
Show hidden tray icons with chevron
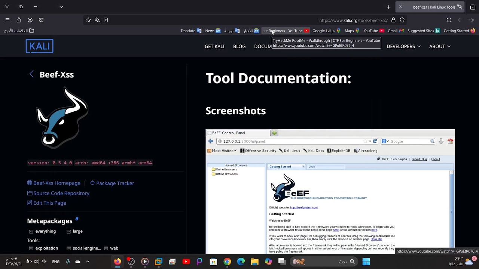[88, 262]
